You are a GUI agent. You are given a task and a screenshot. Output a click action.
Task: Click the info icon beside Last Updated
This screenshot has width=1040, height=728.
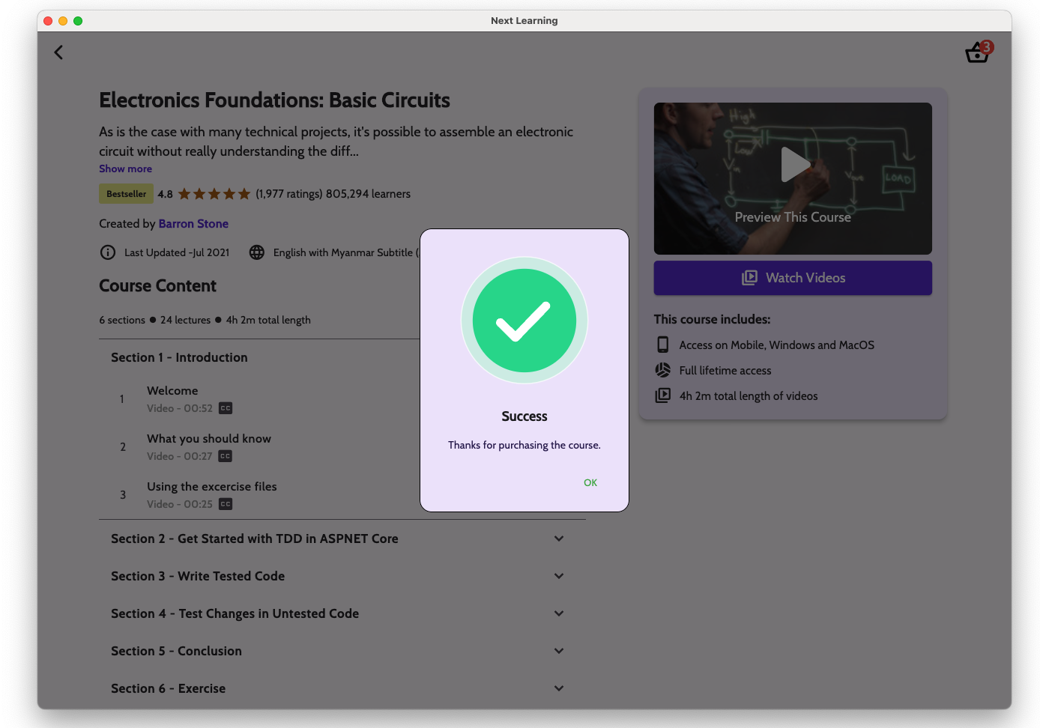point(108,252)
